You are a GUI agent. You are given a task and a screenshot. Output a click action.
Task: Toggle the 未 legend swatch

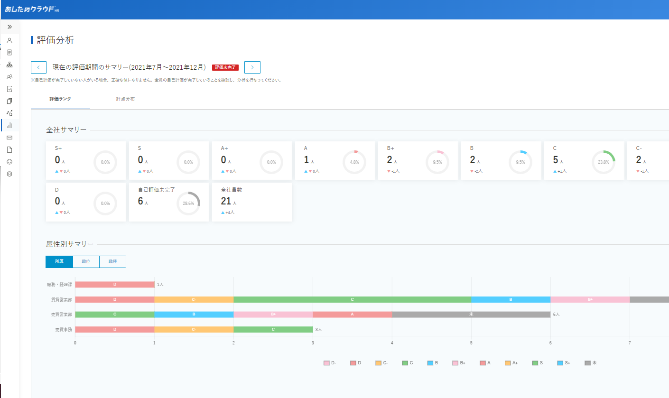[x=588, y=363]
